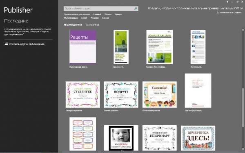The image size is (245, 153).
Task: Select the green business brochure template with the chair photo
Action: [x=121, y=47]
